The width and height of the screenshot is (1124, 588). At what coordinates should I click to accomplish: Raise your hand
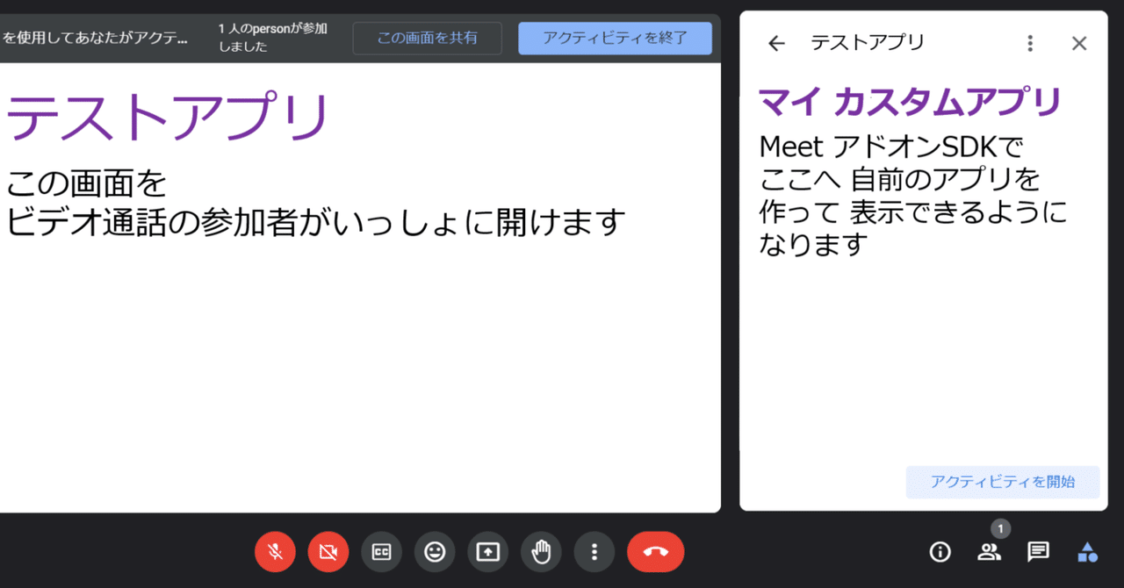click(x=541, y=552)
